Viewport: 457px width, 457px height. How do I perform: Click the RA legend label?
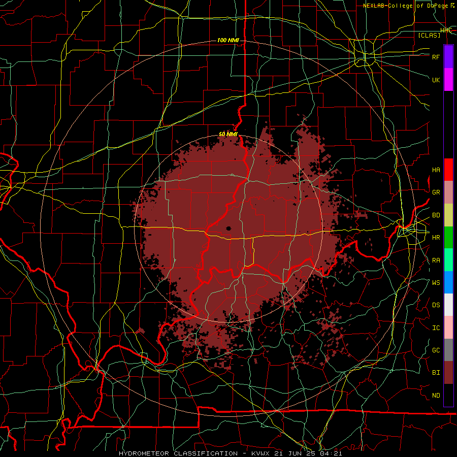pos(436,260)
